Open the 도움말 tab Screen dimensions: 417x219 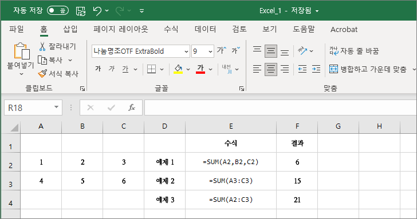click(304, 29)
